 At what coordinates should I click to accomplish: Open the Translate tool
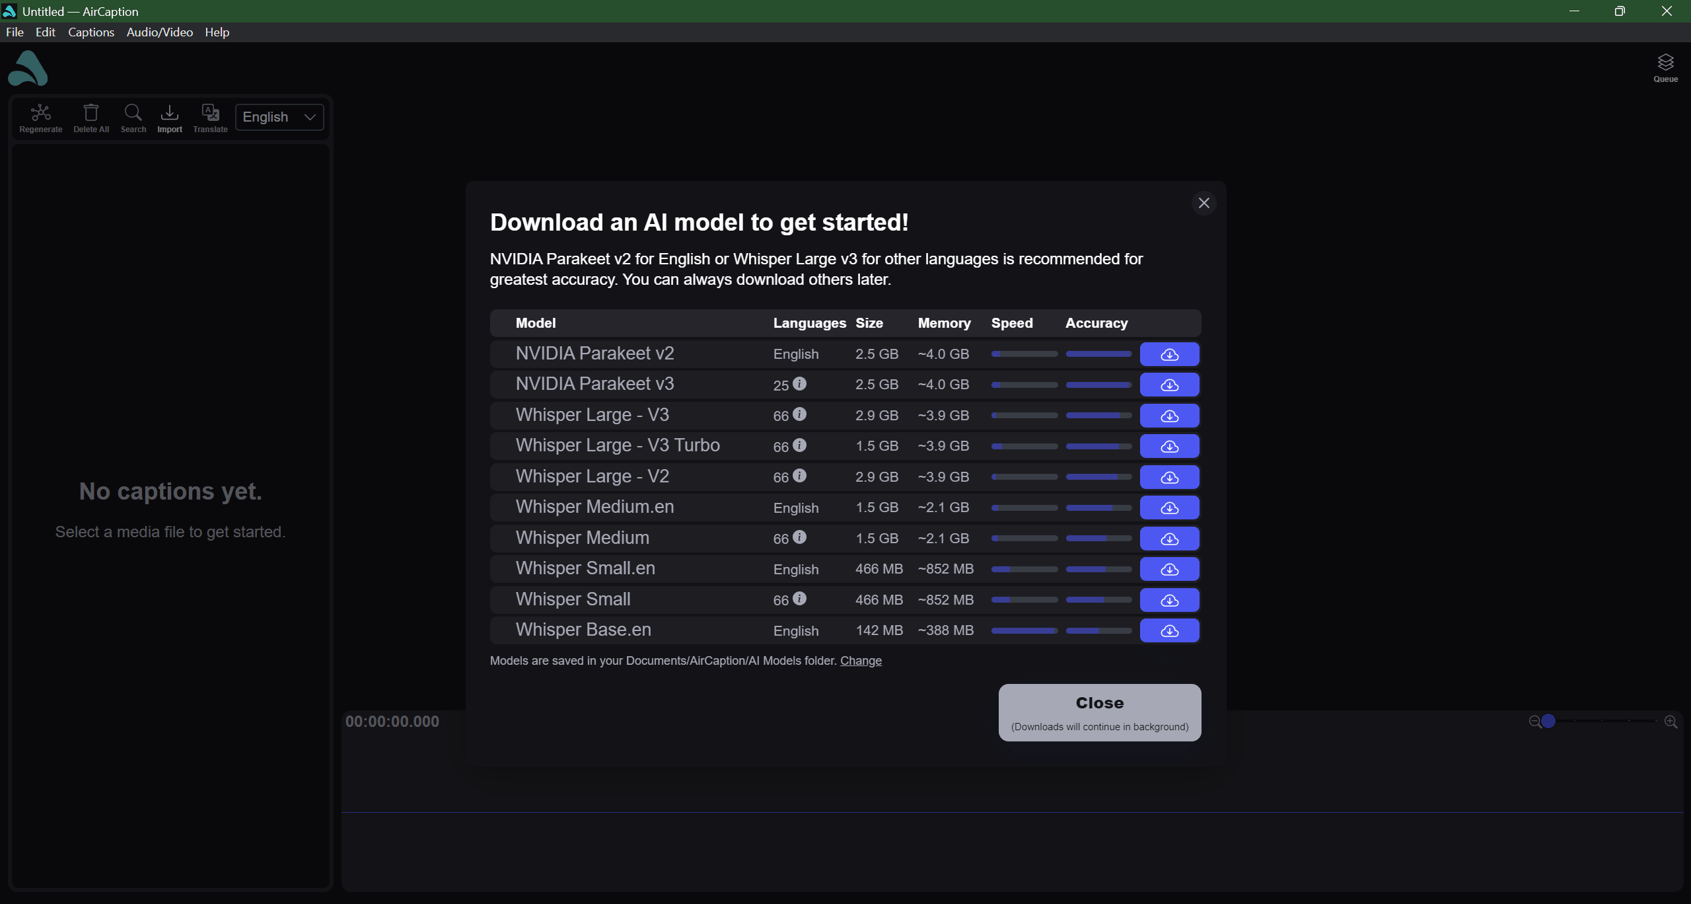pyautogui.click(x=210, y=118)
